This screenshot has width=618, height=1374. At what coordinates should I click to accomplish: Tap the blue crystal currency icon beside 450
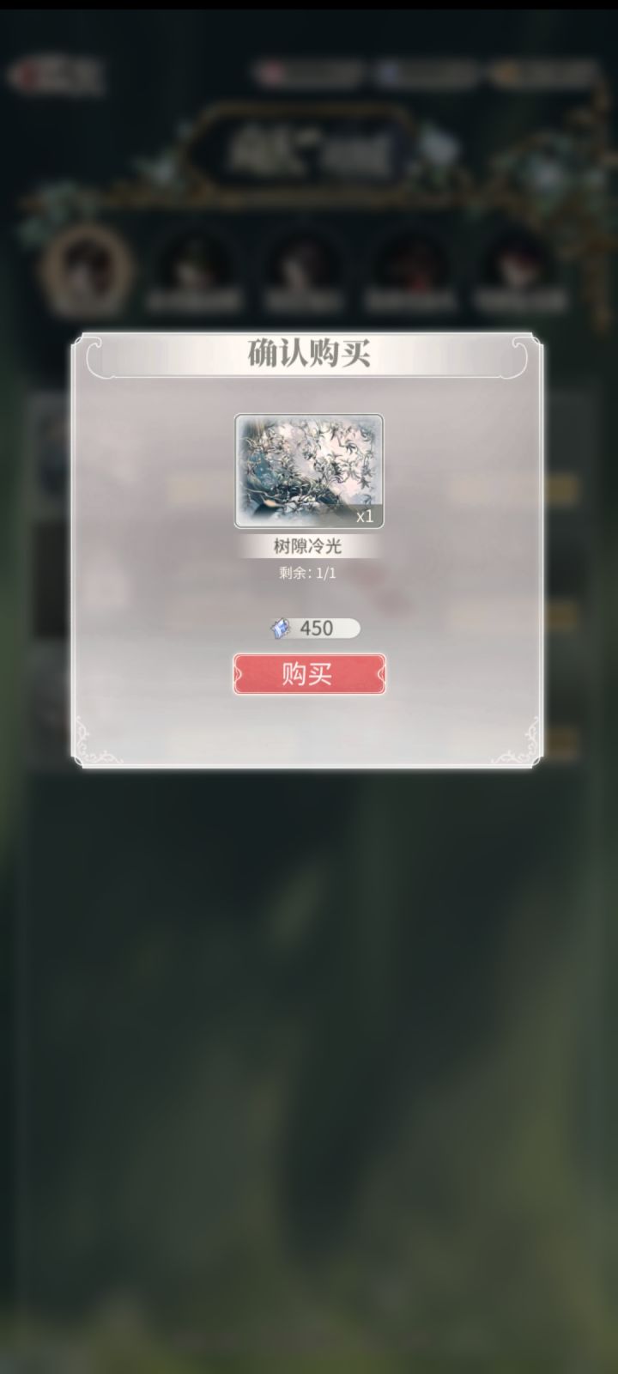282,629
